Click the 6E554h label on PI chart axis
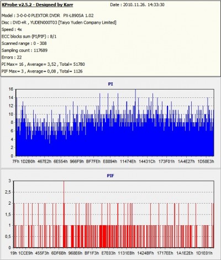221x260 pixels. pos(61,162)
